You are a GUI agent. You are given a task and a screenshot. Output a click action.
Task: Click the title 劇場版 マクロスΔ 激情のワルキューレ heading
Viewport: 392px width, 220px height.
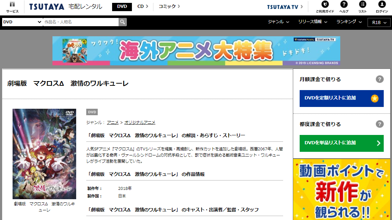[68, 83]
